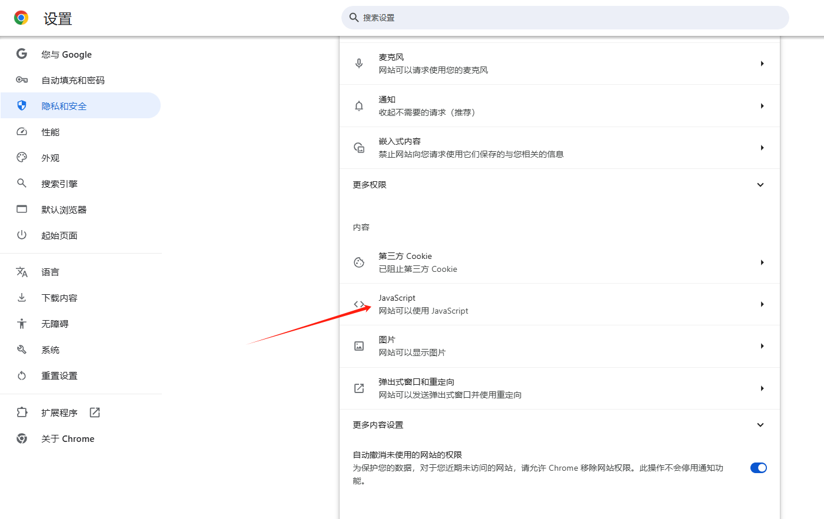Select 系统 in the sidebar
Viewport: 824px width, 519px height.
[81, 350]
